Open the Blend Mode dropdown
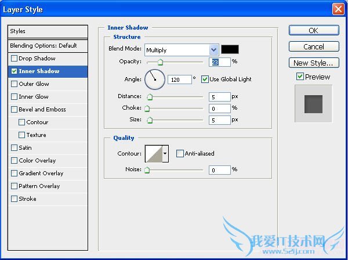348x260 pixels. click(182, 50)
